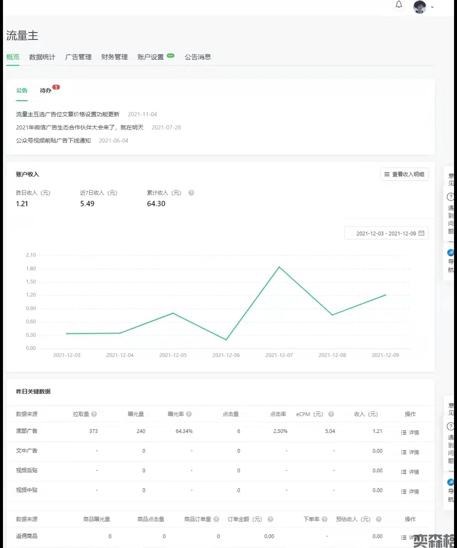Click the 查看收入明细 button
Viewport: 457px width, 548px height.
tap(404, 174)
